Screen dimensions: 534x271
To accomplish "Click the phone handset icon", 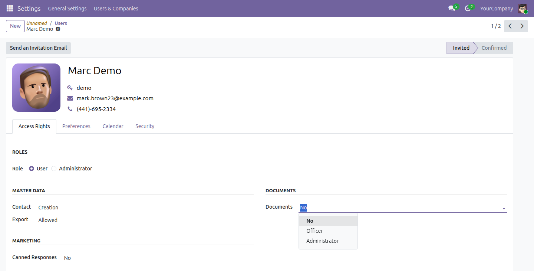I will click(70, 109).
